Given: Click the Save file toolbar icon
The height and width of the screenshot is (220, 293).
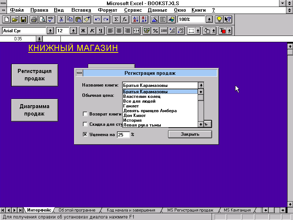Looking at the screenshot, I should [x=23, y=19].
